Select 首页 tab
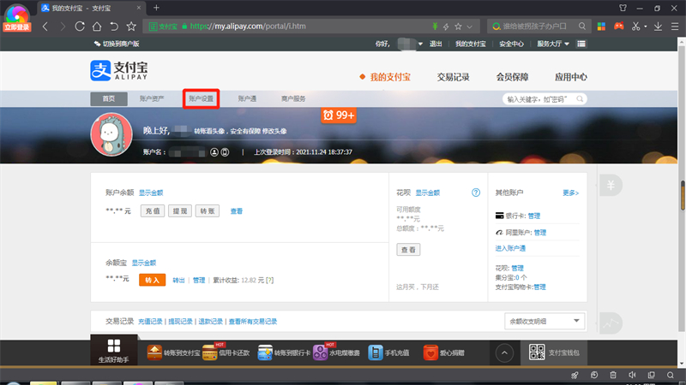The width and height of the screenshot is (686, 385). coord(109,98)
